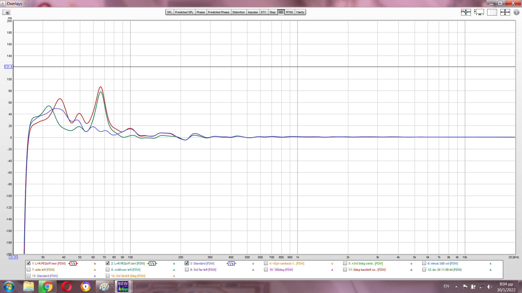Screen dimensions: 522x293
Task: Click the capture graph camera icon
Action: coord(6,12)
